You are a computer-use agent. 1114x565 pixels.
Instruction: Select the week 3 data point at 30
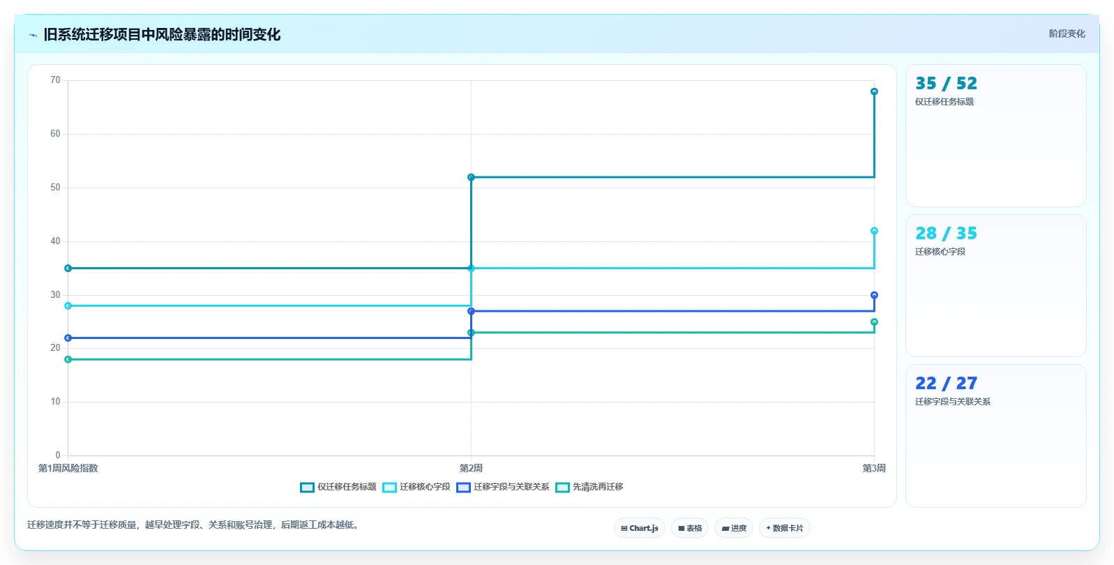(x=874, y=295)
